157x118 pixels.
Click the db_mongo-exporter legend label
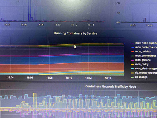coord(146,73)
